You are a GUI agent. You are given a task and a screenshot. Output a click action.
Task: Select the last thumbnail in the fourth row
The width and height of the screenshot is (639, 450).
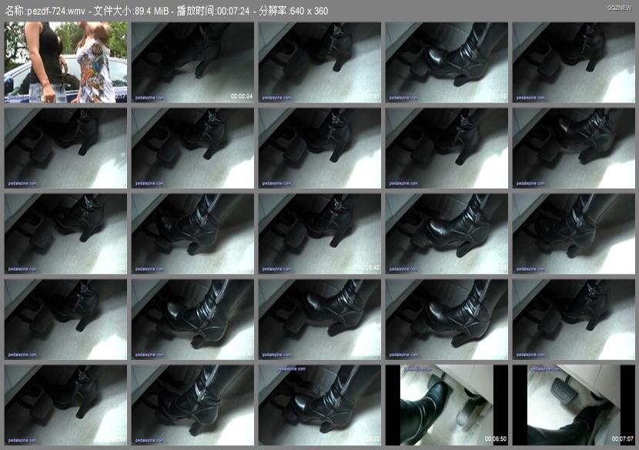coord(574,319)
